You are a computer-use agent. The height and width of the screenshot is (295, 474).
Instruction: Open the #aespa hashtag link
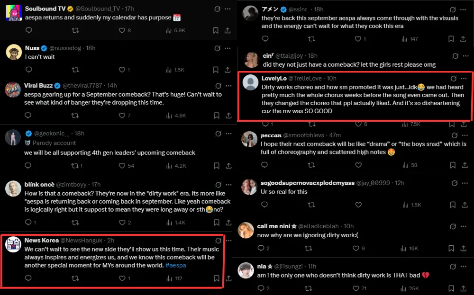[175, 265]
